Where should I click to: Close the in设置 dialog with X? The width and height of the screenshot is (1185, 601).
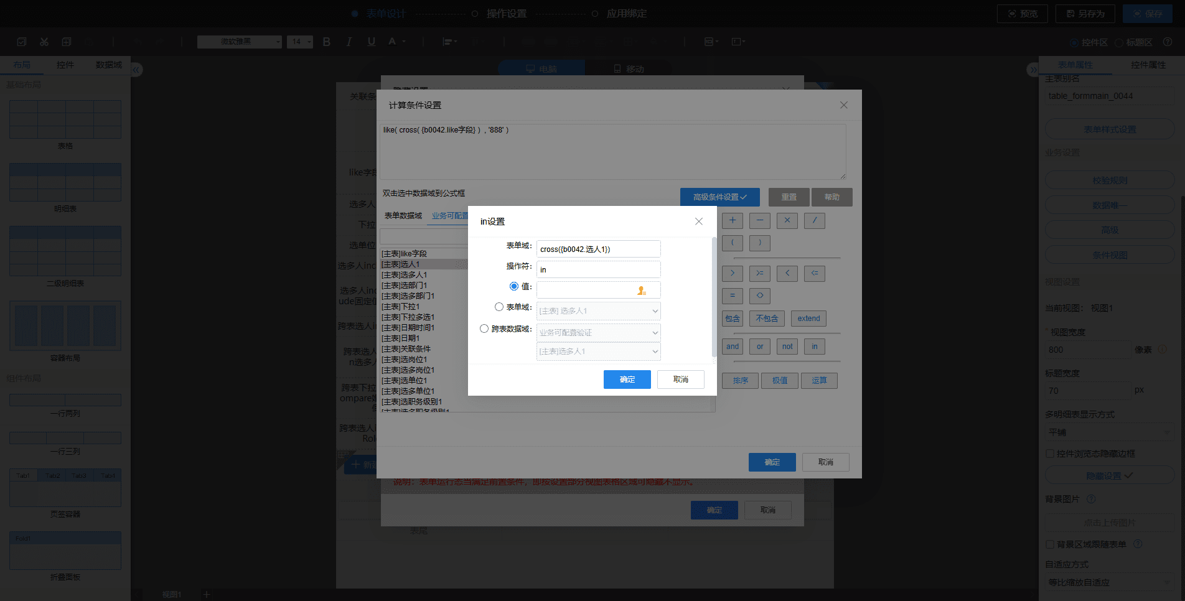(x=699, y=221)
